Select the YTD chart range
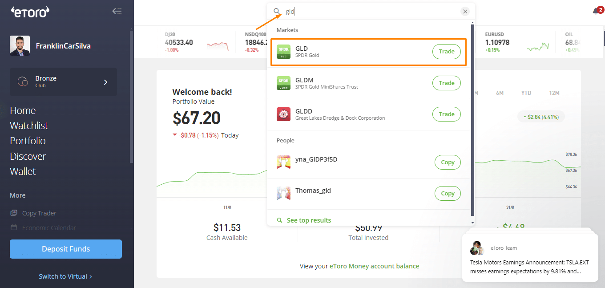 [x=526, y=93]
